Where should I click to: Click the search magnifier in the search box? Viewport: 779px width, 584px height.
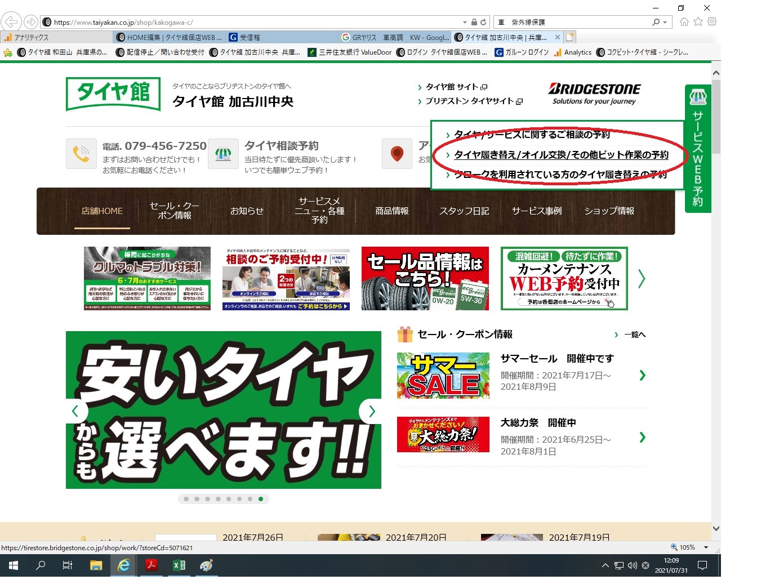(x=656, y=22)
